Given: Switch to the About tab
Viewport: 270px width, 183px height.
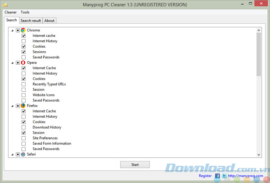Looking at the screenshot, I should 49,21.
